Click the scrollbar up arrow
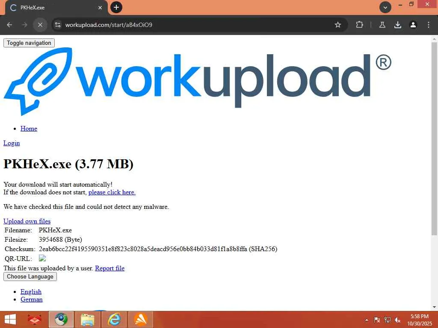 click(434, 38)
